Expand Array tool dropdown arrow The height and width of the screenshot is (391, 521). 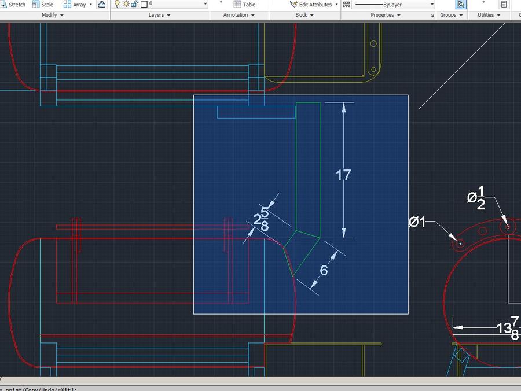(91, 4)
